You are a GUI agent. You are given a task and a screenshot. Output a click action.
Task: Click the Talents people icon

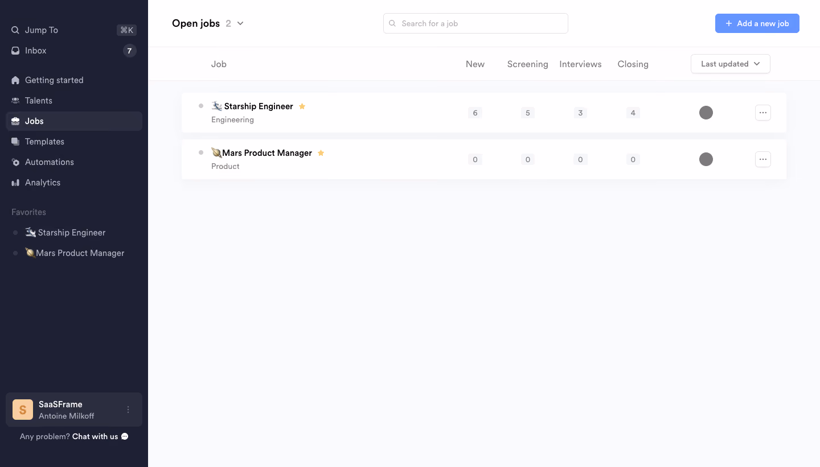pyautogui.click(x=15, y=101)
